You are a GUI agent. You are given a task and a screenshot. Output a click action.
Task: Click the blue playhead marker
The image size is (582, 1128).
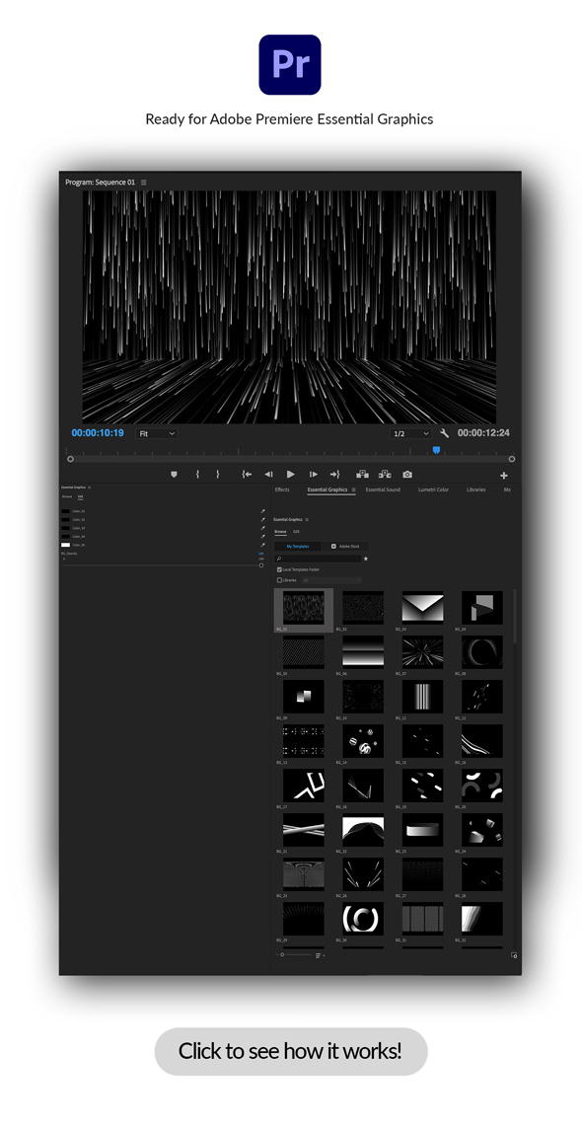coord(436,450)
